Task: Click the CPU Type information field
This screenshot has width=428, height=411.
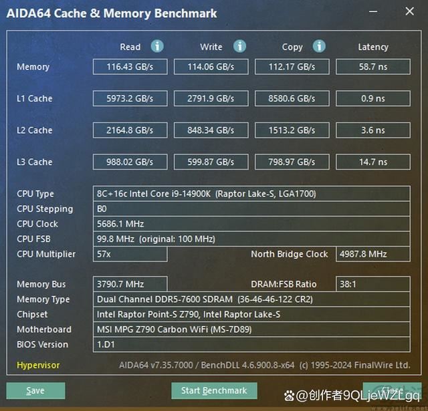Action: click(251, 194)
